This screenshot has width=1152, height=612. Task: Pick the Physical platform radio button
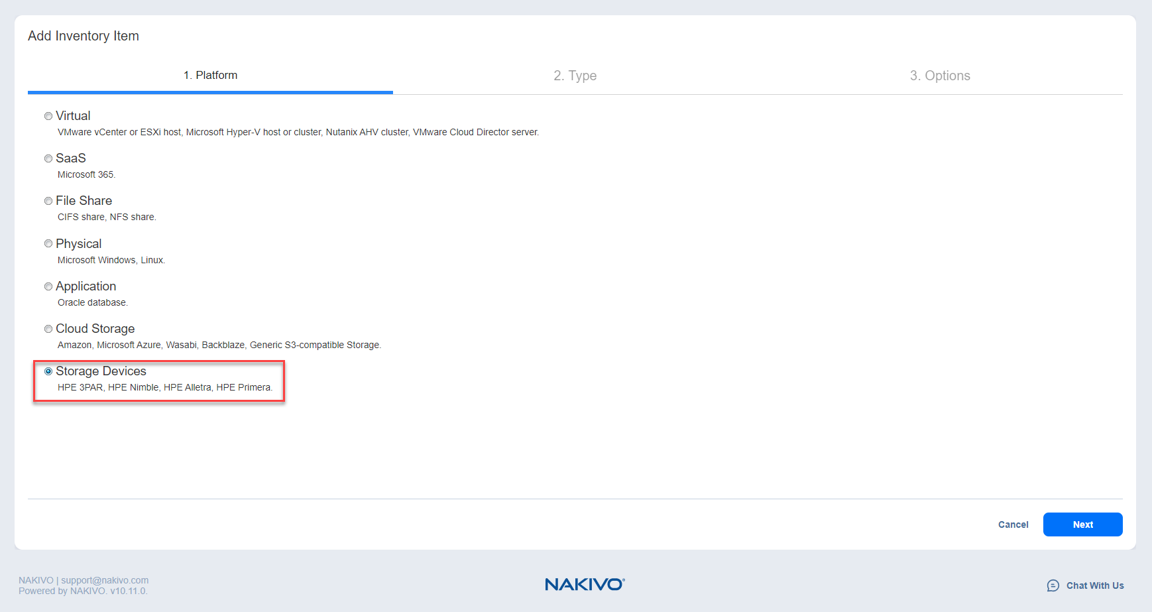tap(48, 244)
